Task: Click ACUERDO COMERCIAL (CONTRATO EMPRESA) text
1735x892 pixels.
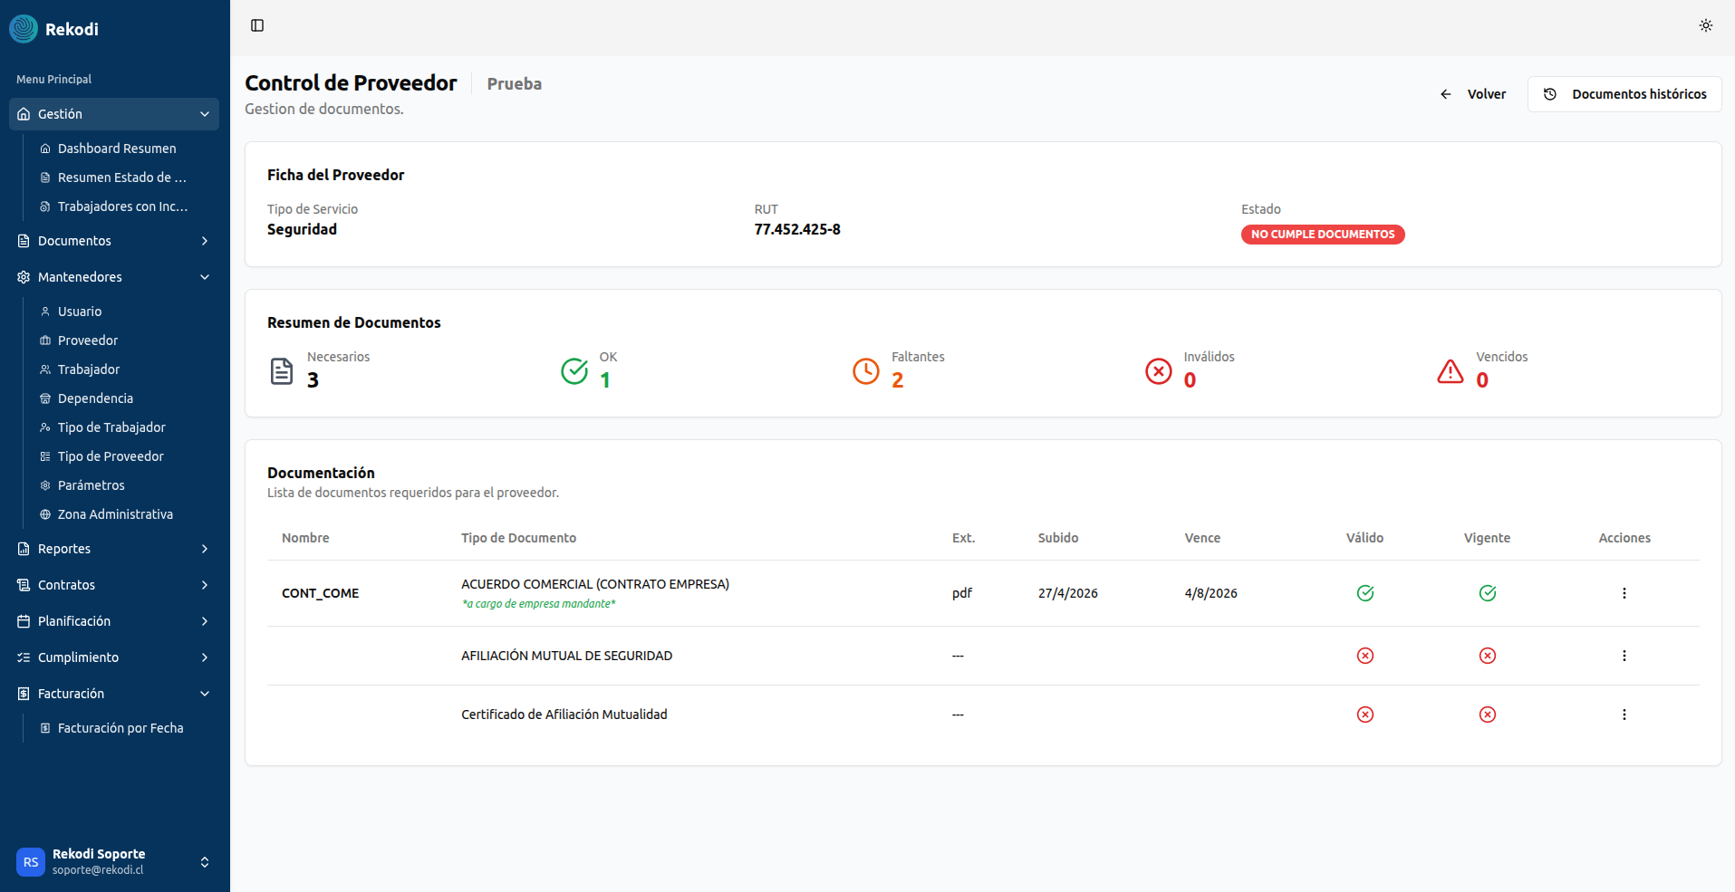Action: 595,584
